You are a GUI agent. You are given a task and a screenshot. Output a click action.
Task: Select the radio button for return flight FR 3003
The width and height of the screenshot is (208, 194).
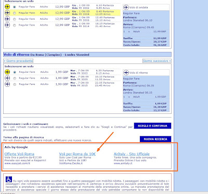[x=15, y=72]
